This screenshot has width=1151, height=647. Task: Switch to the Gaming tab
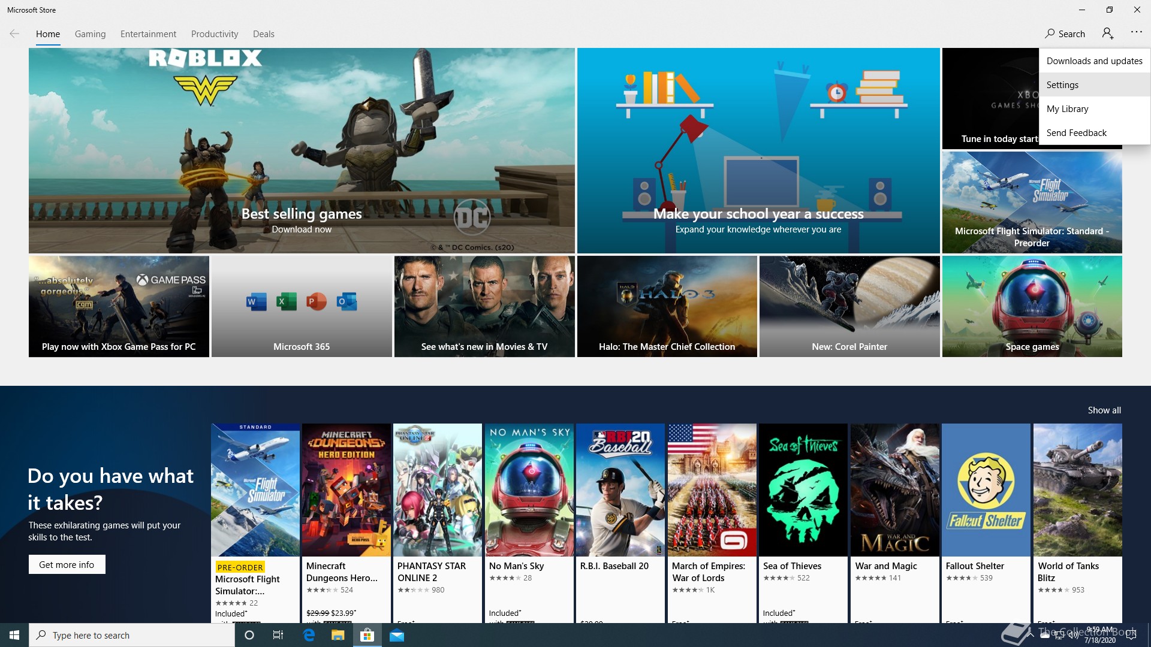[90, 34]
